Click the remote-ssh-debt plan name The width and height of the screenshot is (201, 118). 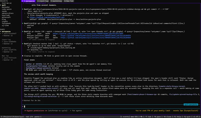pos(32,88)
